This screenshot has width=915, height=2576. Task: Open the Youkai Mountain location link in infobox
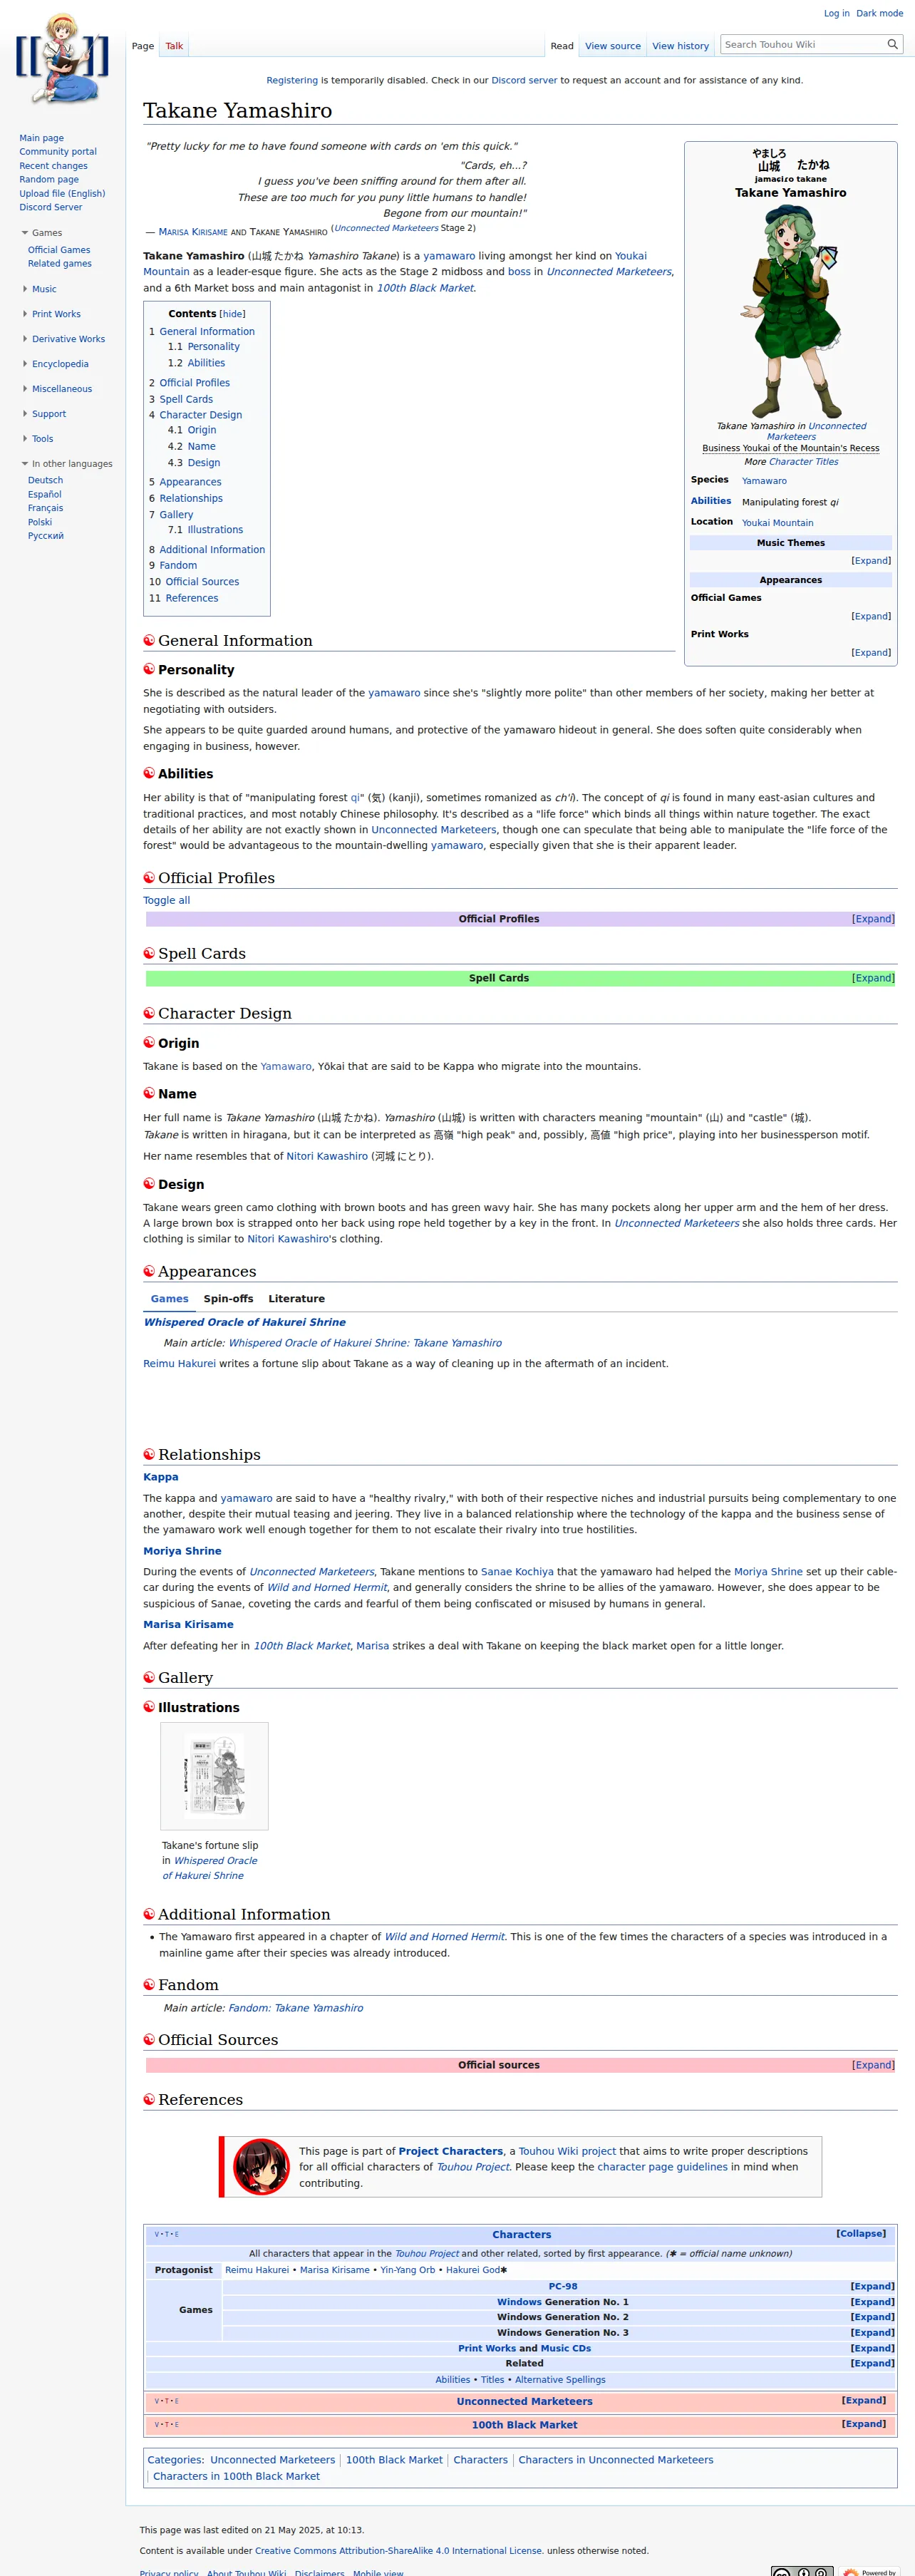click(778, 523)
